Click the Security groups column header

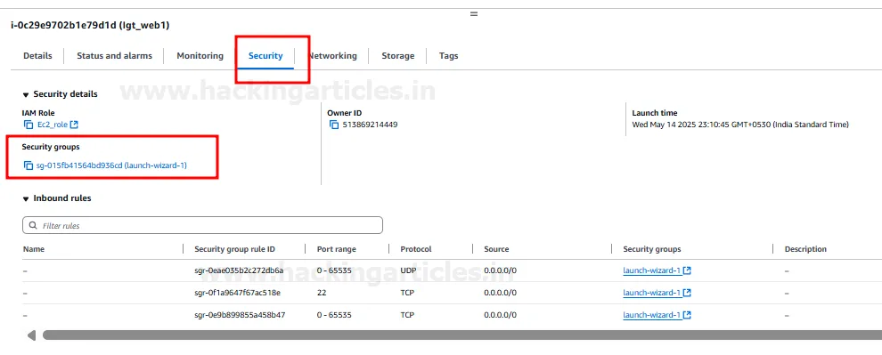(652, 249)
